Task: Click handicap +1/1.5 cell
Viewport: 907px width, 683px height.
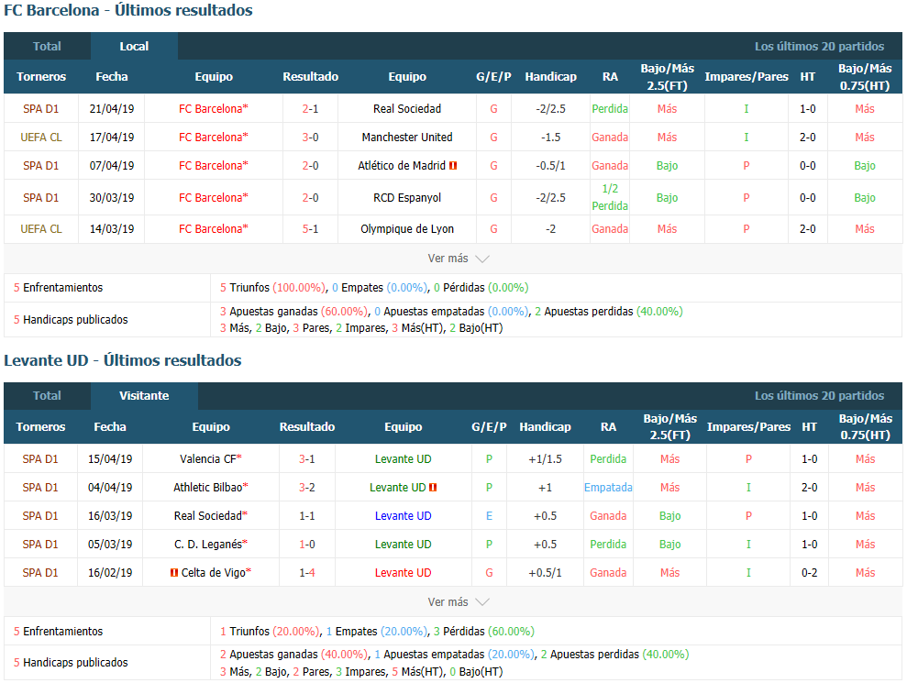Action: (x=545, y=459)
